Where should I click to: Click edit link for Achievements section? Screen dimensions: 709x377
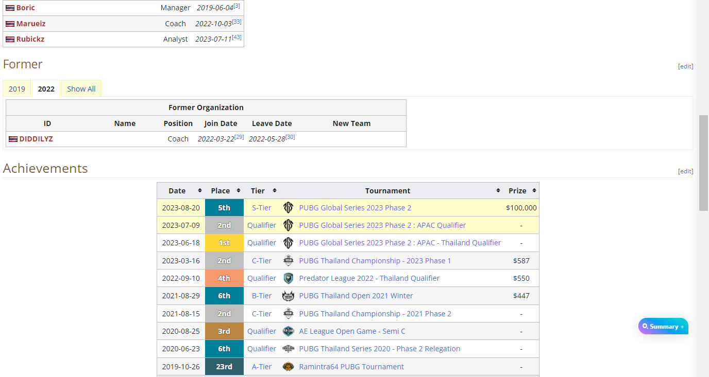tap(685, 171)
